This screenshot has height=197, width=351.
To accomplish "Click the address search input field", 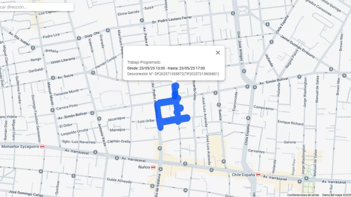I will click(37, 7).
